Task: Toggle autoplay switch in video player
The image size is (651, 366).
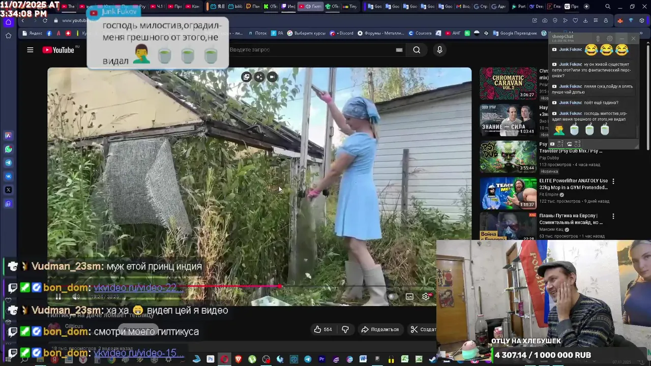Action: click(392, 296)
